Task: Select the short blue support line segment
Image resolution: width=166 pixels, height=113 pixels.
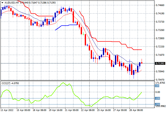Action: pyautogui.click(x=66, y=27)
